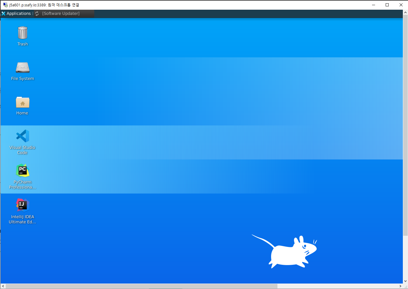Select the File System drive icon
Screen dimensions: 408x289
[x=23, y=67]
